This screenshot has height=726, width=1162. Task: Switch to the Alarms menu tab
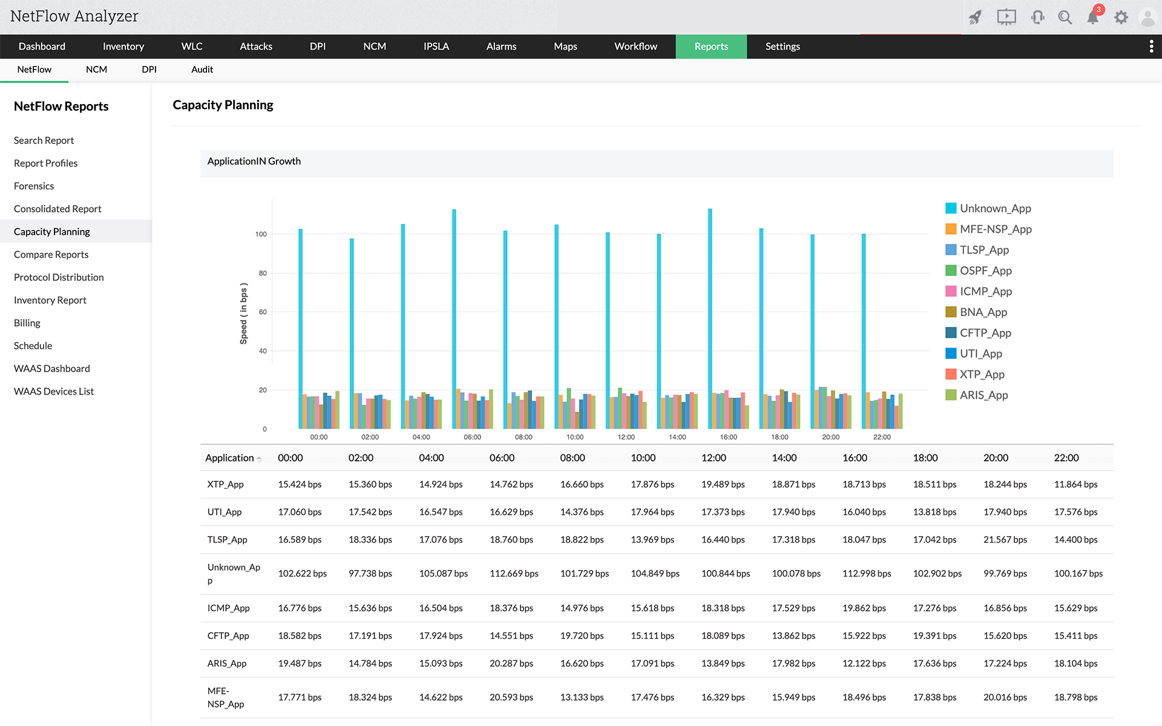(501, 47)
